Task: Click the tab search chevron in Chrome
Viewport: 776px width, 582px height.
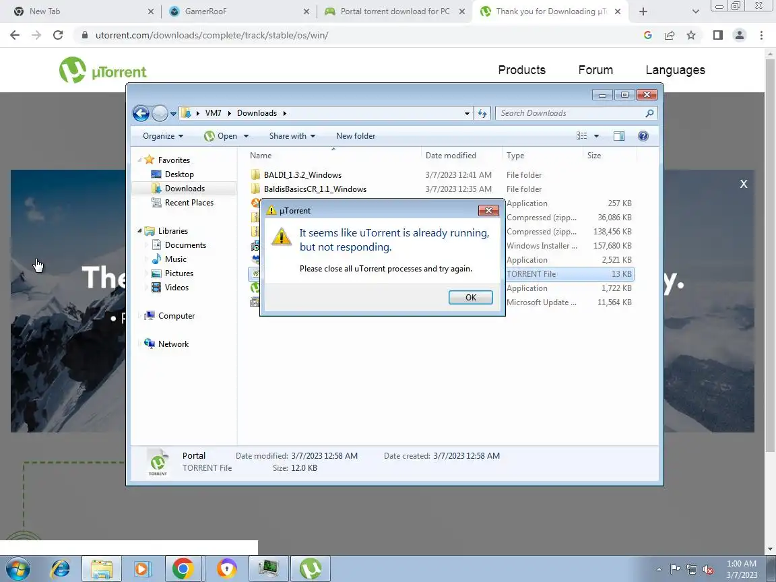Action: 695,11
